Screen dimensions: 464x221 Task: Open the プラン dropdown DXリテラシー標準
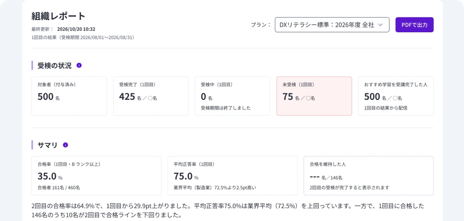tap(332, 25)
